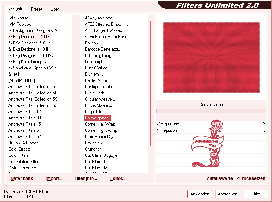Choose the Blur 'em!... filter
This screenshot has height=202, width=272.
[x=94, y=74]
